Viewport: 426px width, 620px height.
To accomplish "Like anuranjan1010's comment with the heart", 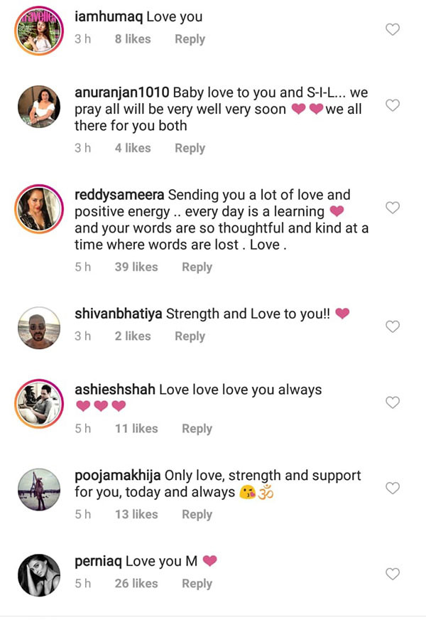I will tap(393, 105).
